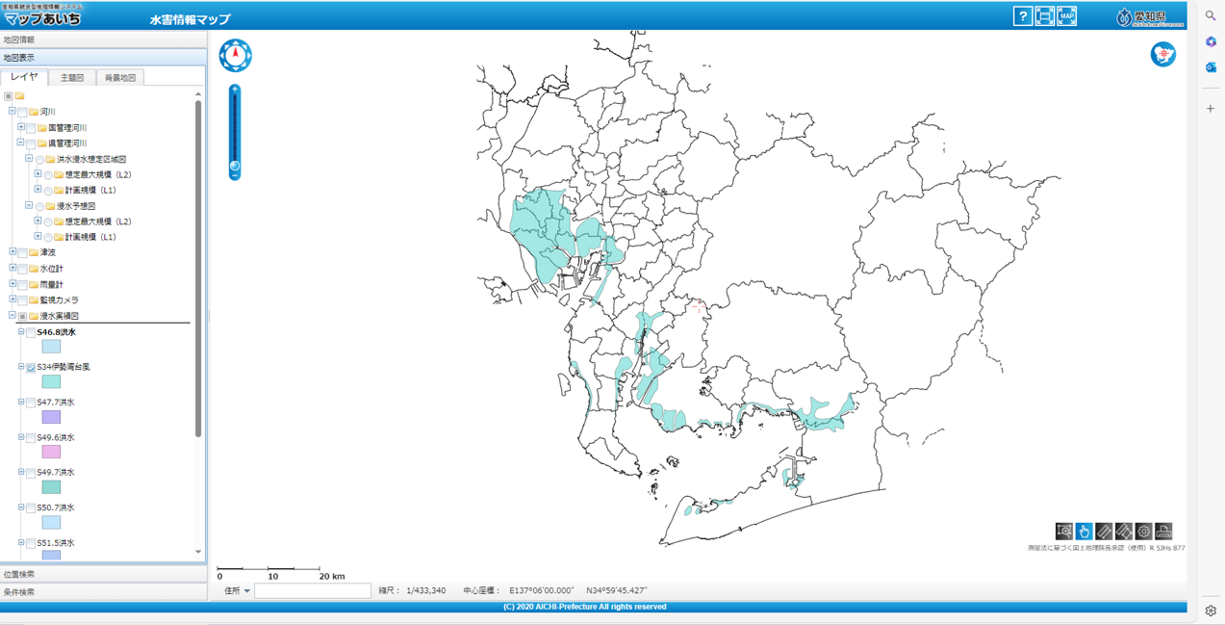Screen dimensions: 1225x625
Task: Enable the S46.8洪水 layer checkbox
Action: coord(31,333)
